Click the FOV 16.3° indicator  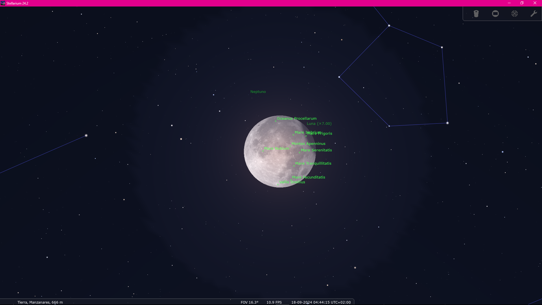(249, 302)
